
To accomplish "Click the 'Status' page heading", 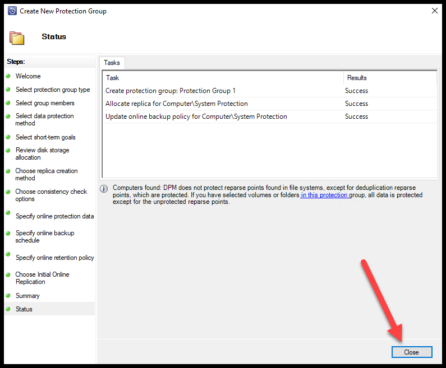I will tap(54, 36).
